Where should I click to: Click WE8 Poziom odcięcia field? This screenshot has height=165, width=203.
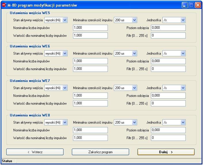168,130
